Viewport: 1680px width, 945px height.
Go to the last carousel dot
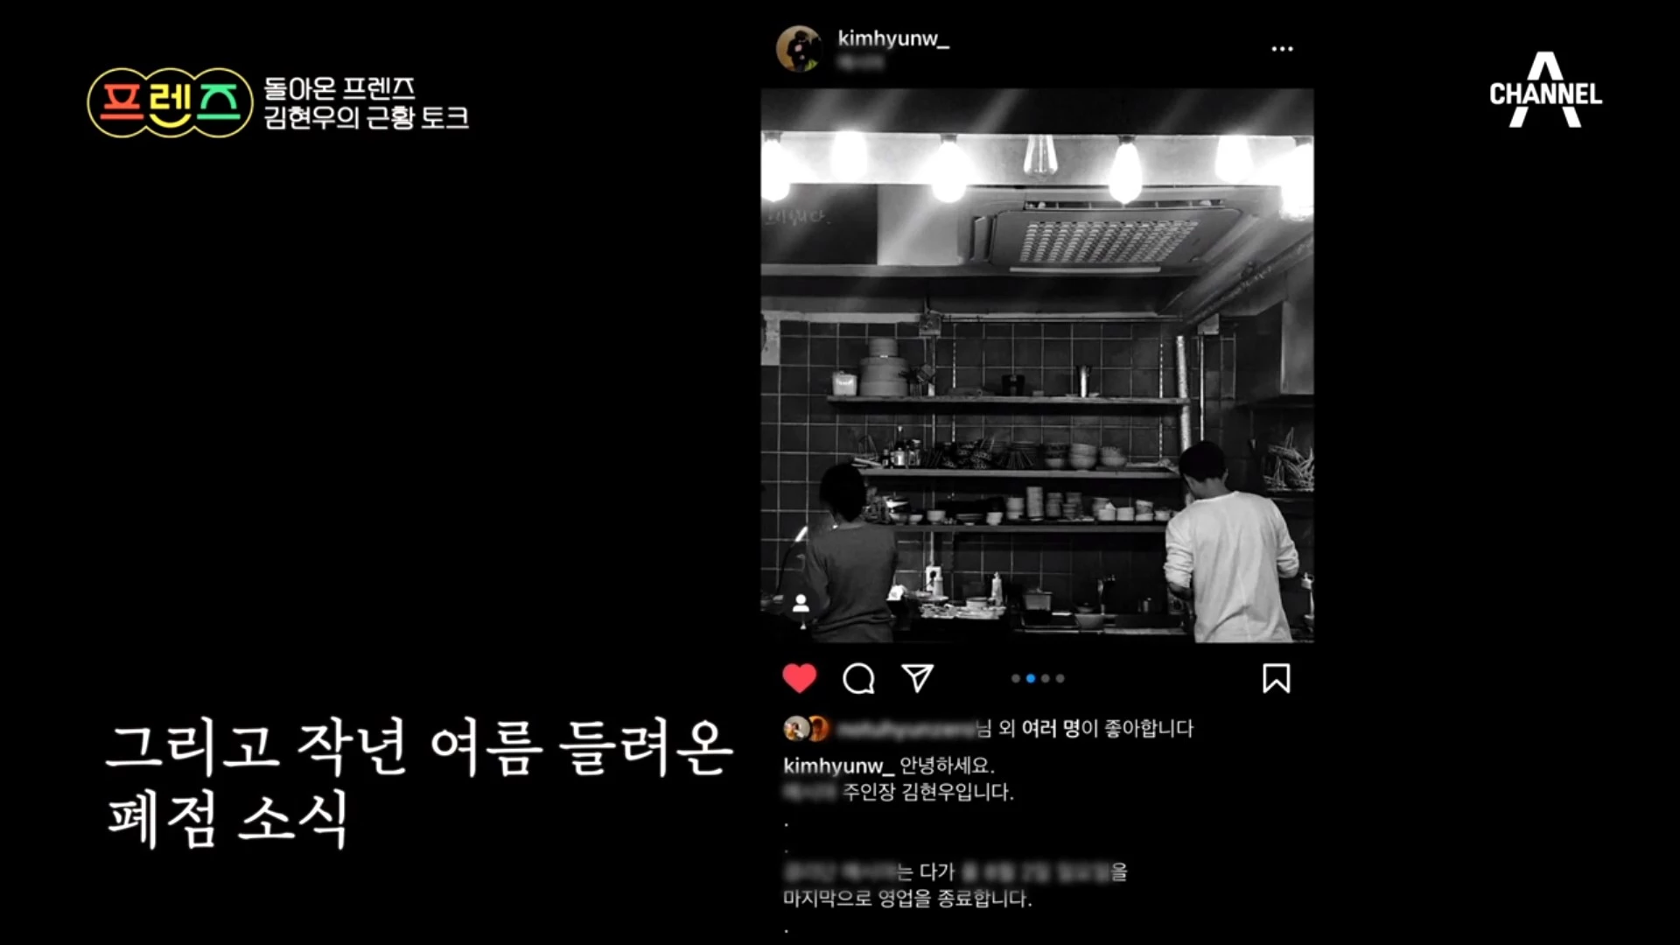click(x=1060, y=678)
